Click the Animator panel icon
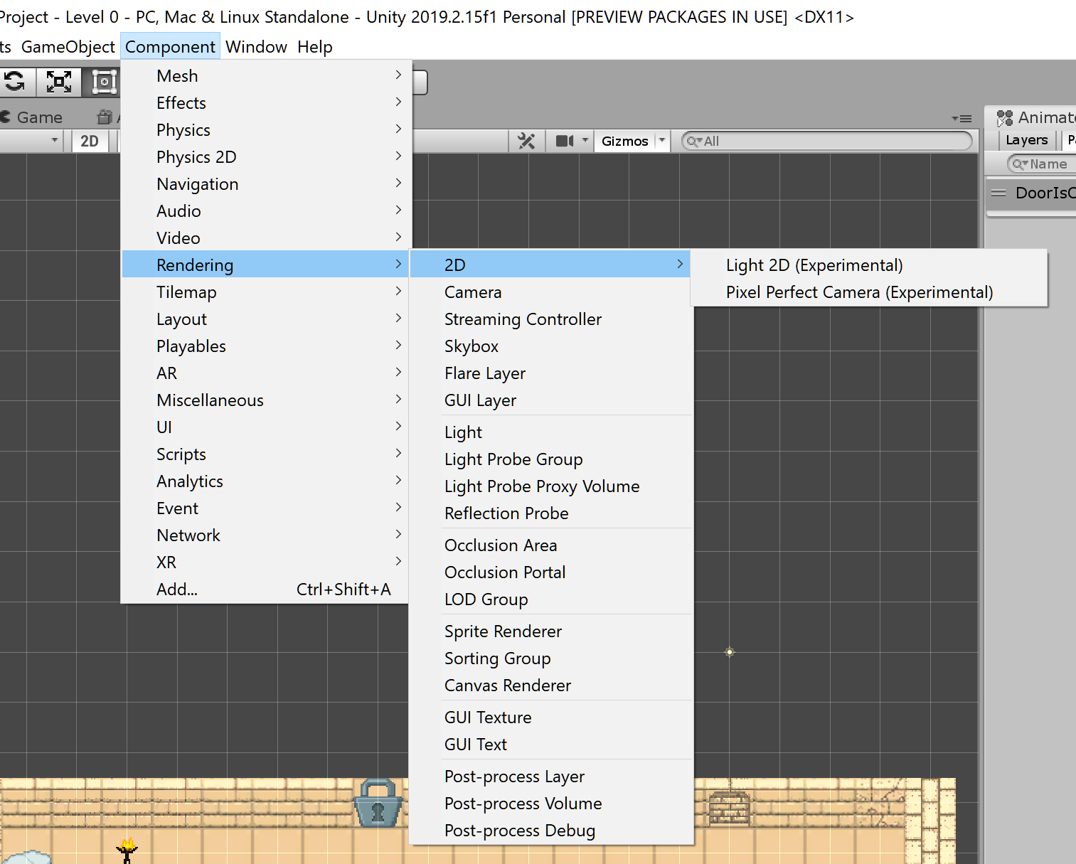Viewport: 1076px width, 864px height. [1006, 117]
